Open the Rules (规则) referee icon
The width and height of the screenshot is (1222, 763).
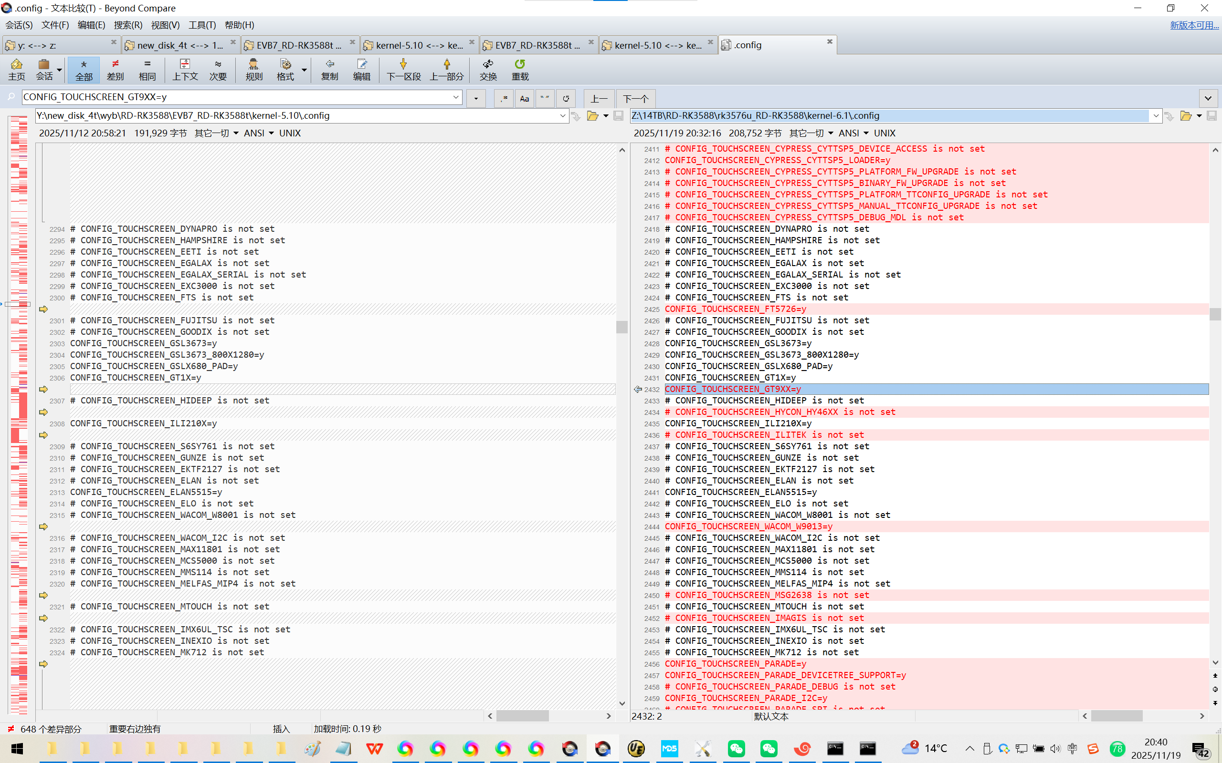[253, 69]
